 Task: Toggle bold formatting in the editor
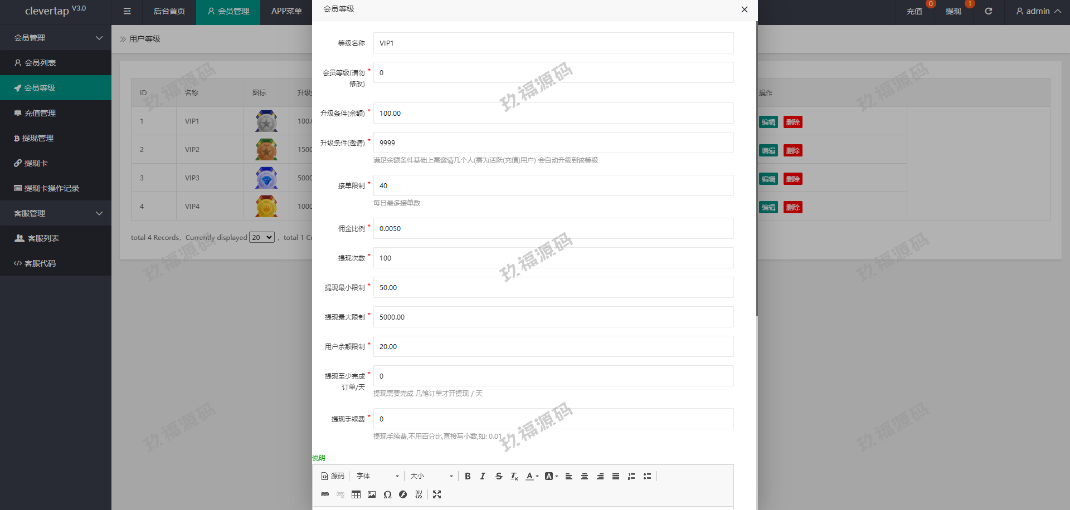click(x=468, y=476)
